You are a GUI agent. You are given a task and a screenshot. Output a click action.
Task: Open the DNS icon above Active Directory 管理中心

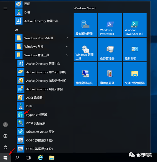19,12
